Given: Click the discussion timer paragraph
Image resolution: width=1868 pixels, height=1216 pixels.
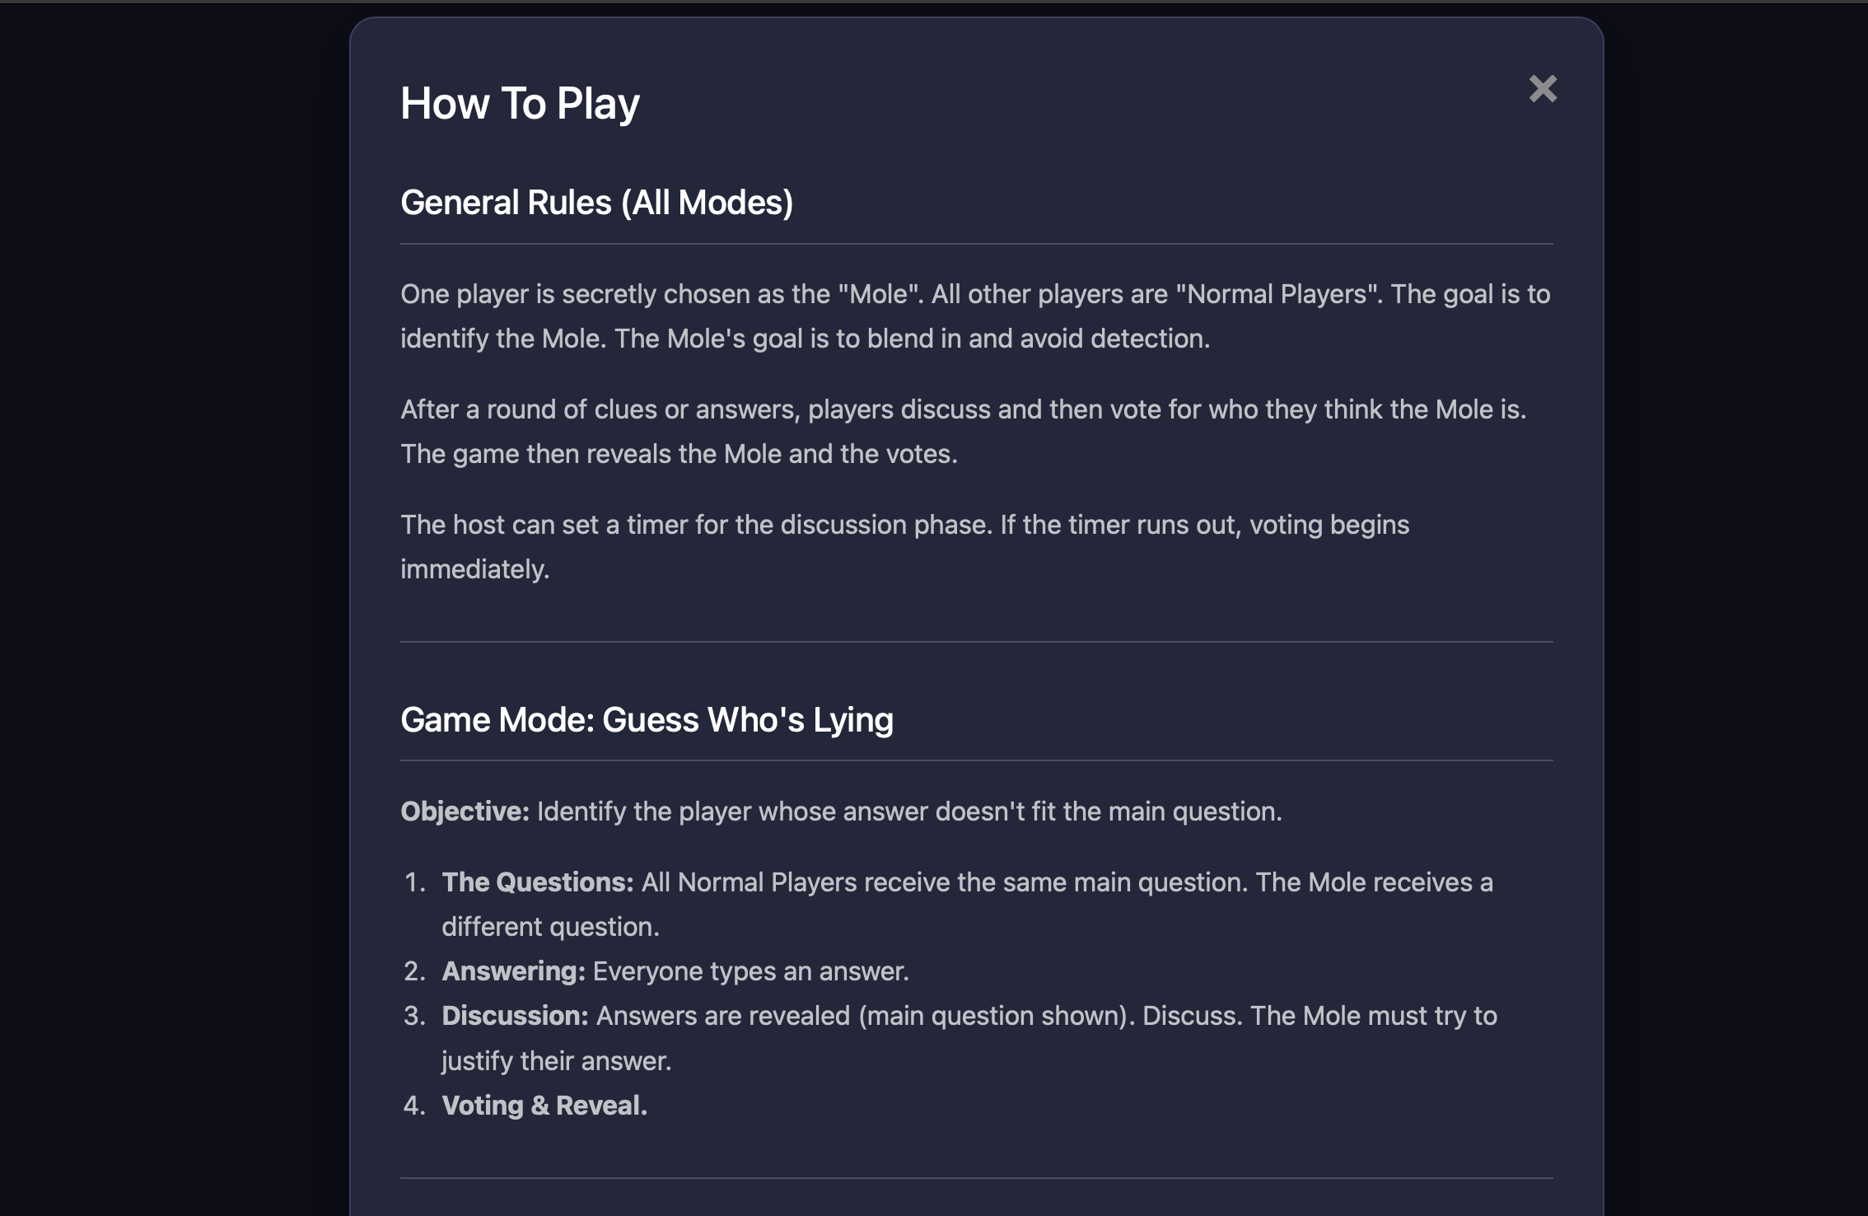Looking at the screenshot, I should click(x=904, y=547).
